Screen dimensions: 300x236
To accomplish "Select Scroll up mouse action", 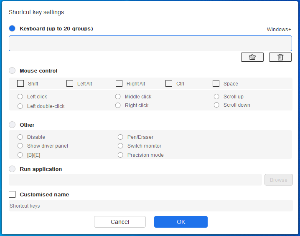I will tap(216, 97).
